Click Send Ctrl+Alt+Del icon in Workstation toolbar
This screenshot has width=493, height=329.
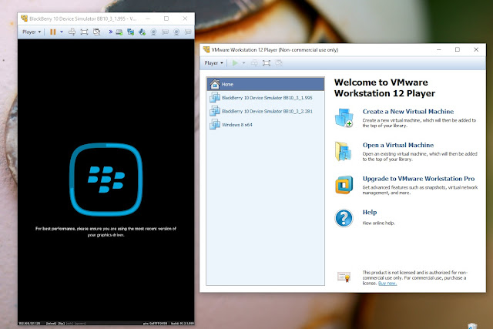pyautogui.click(x=254, y=63)
